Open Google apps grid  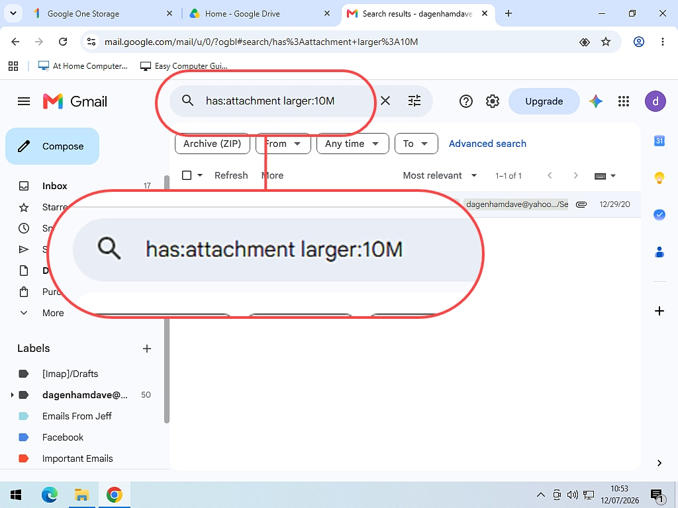coord(624,101)
